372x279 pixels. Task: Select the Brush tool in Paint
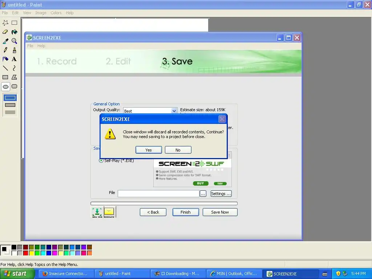(15, 50)
